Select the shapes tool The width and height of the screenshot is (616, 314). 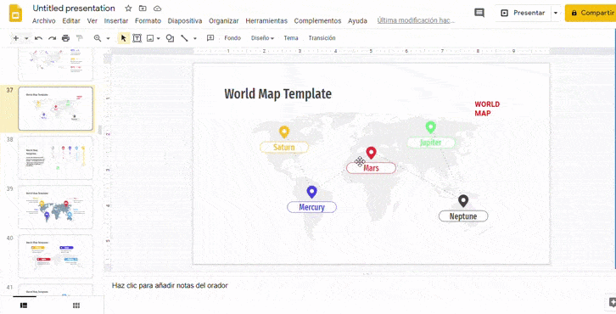(170, 38)
